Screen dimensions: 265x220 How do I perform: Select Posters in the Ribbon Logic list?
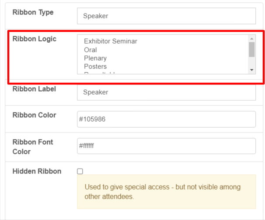pos(95,66)
